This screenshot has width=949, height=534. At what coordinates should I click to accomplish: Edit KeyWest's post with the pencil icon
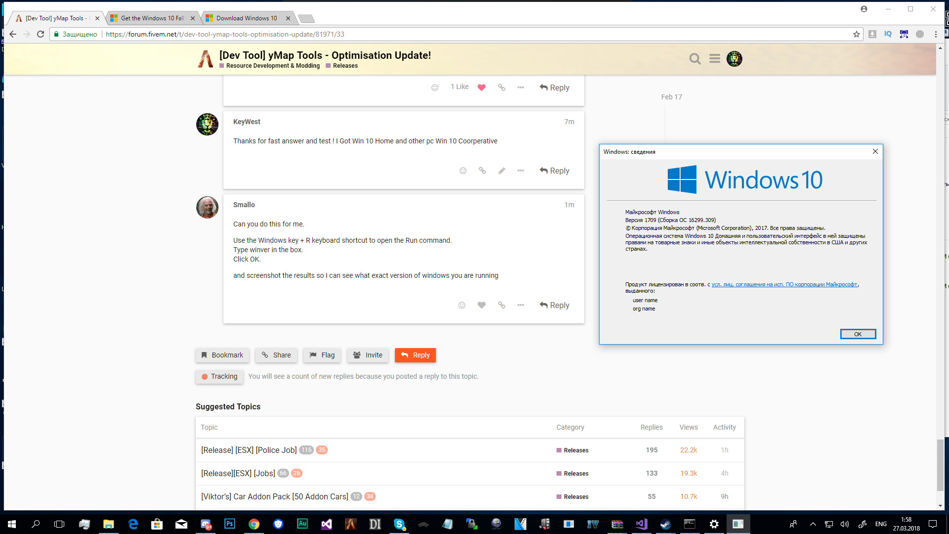coord(502,171)
